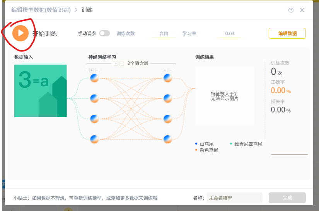319x211 pixels.
Task: Click the green 数据输入 thumbnail image
Action: 41,91
